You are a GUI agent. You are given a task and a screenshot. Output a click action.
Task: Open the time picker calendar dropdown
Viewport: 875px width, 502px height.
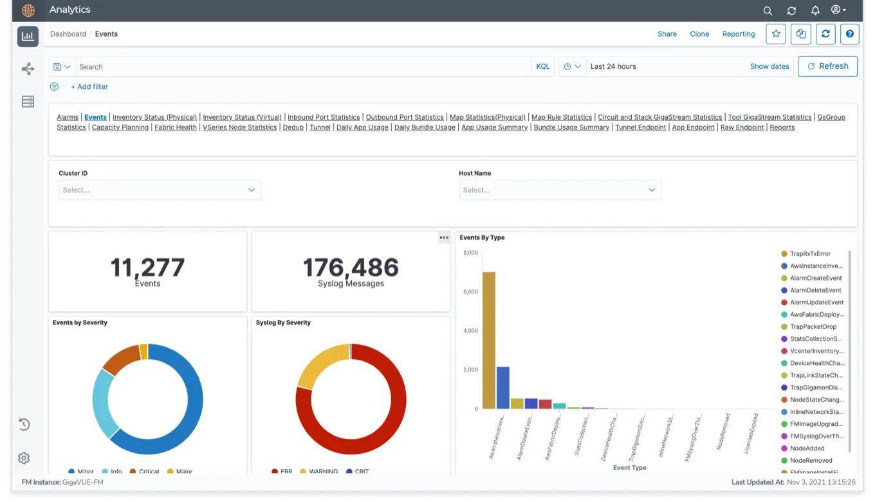pyautogui.click(x=573, y=66)
